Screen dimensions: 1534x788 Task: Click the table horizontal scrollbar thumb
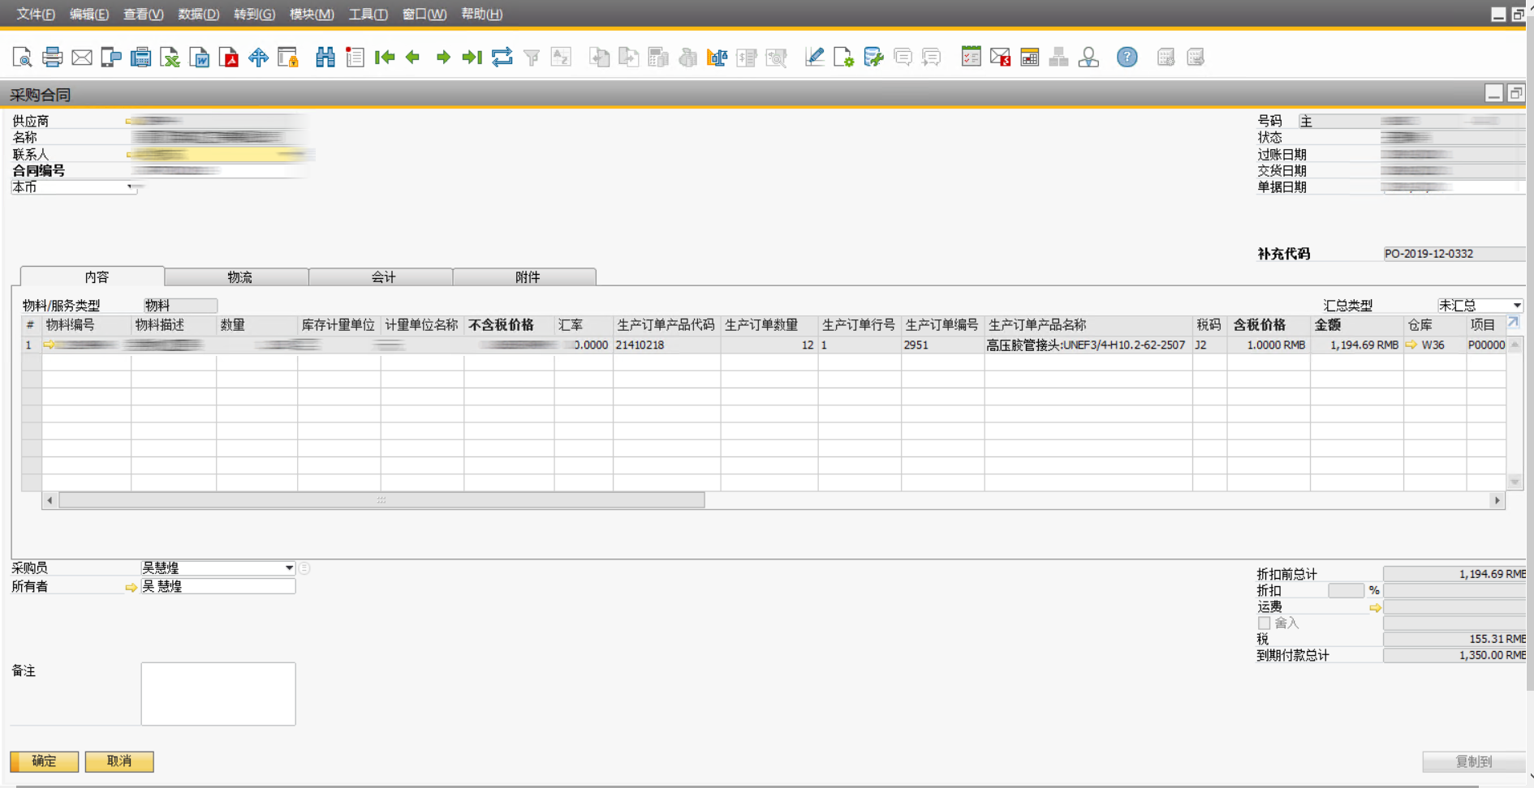[x=381, y=500]
